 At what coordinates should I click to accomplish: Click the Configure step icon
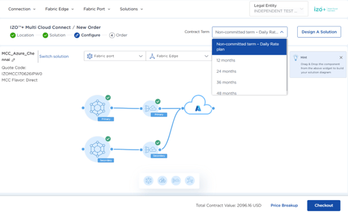point(77,35)
